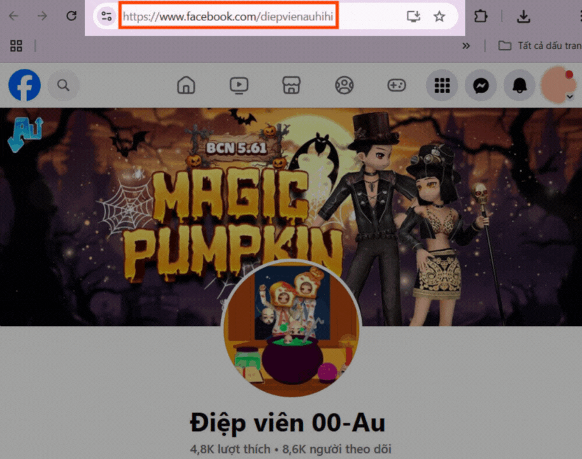This screenshot has height=459, width=582.
Task: Open the Facebook menu grid icon
Action: (442, 85)
